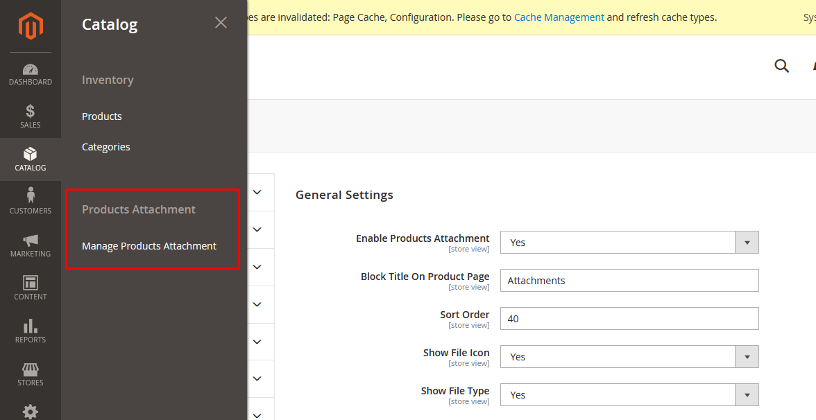Open the Products menu entry
Screen dimensions: 816x420
click(x=101, y=116)
